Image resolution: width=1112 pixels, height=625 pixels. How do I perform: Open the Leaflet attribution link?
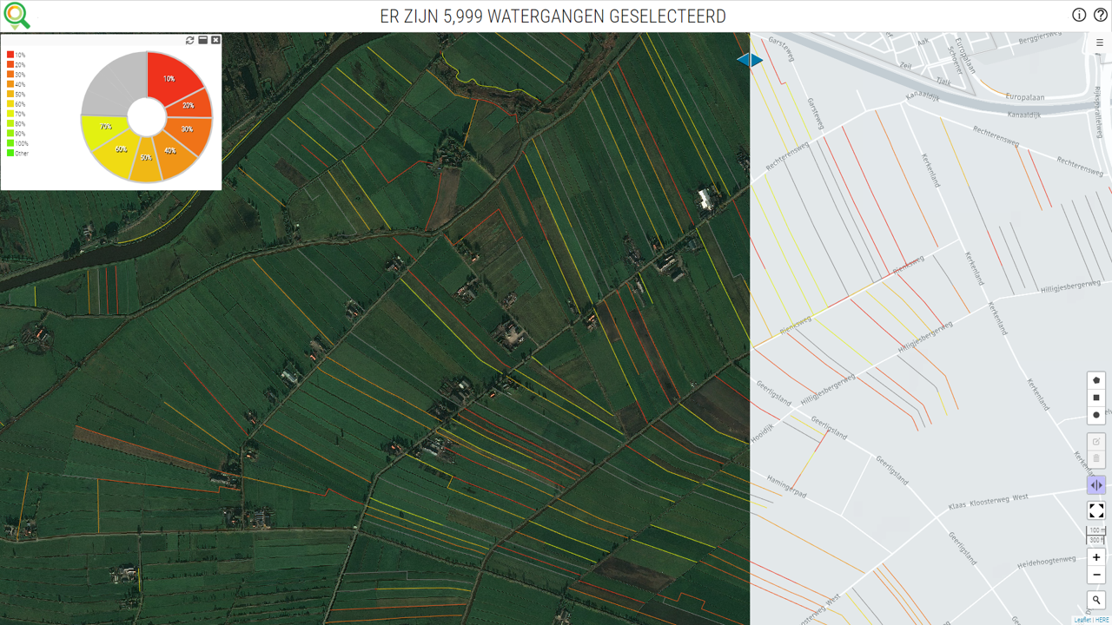(1082, 620)
